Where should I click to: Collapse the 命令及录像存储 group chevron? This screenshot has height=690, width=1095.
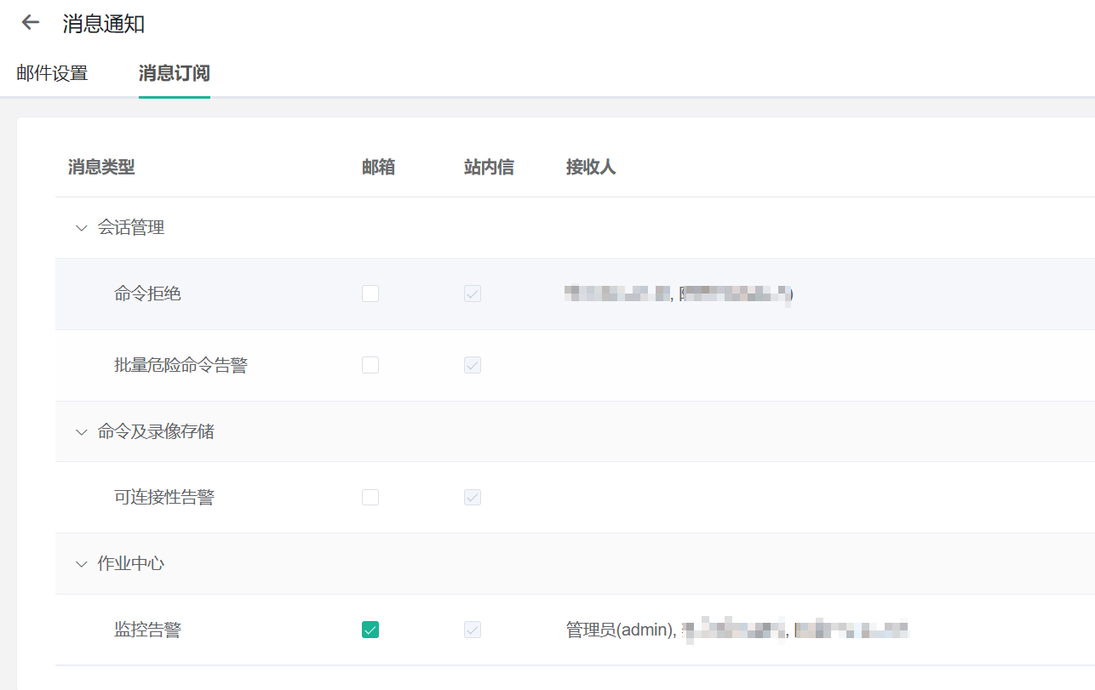(82, 432)
